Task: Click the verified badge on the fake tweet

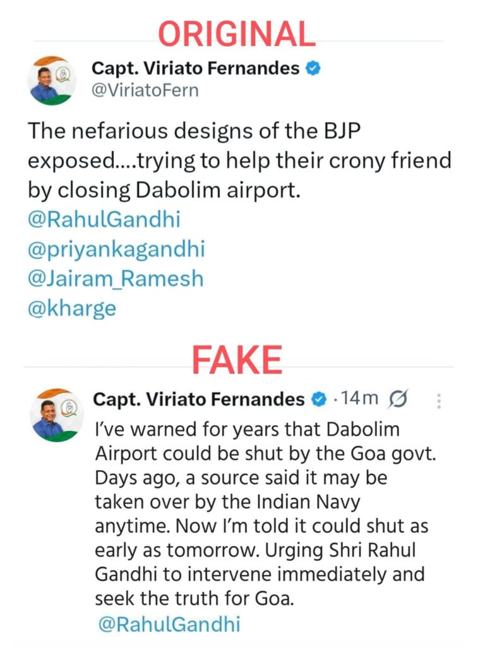Action: (x=318, y=400)
